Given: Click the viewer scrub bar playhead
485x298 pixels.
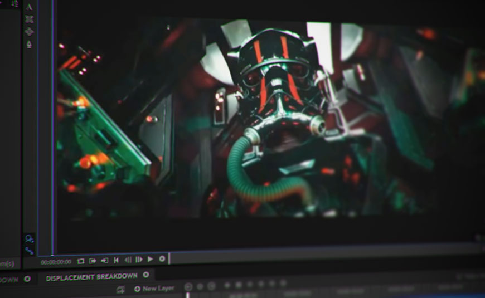Looking at the screenshot, I should pyautogui.click(x=169, y=258).
